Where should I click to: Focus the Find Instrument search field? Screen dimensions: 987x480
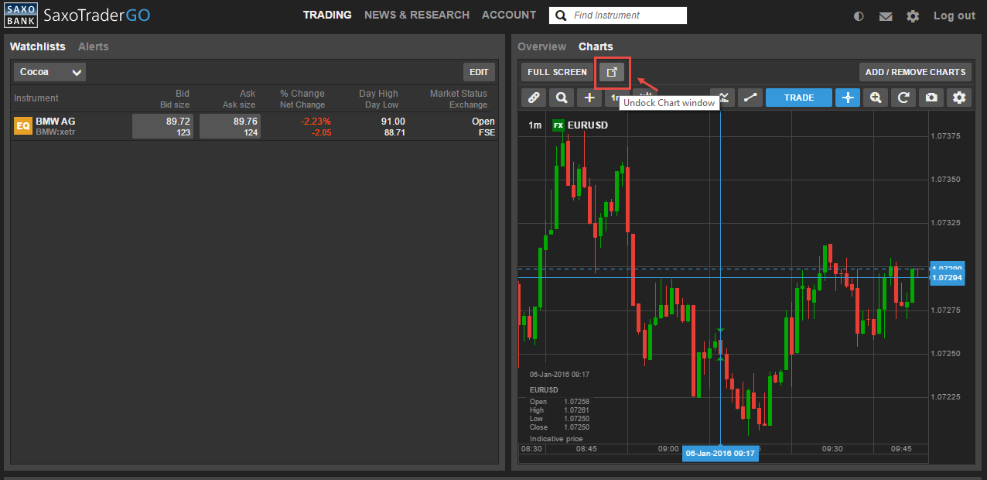tap(618, 15)
